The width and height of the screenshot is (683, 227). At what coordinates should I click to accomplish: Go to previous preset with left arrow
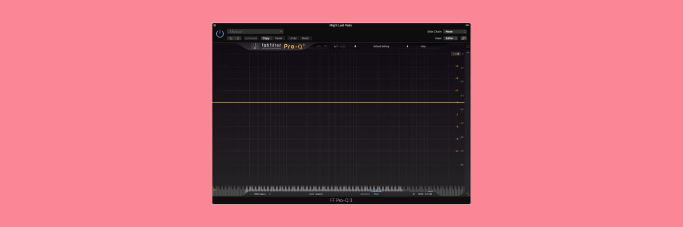(x=231, y=38)
